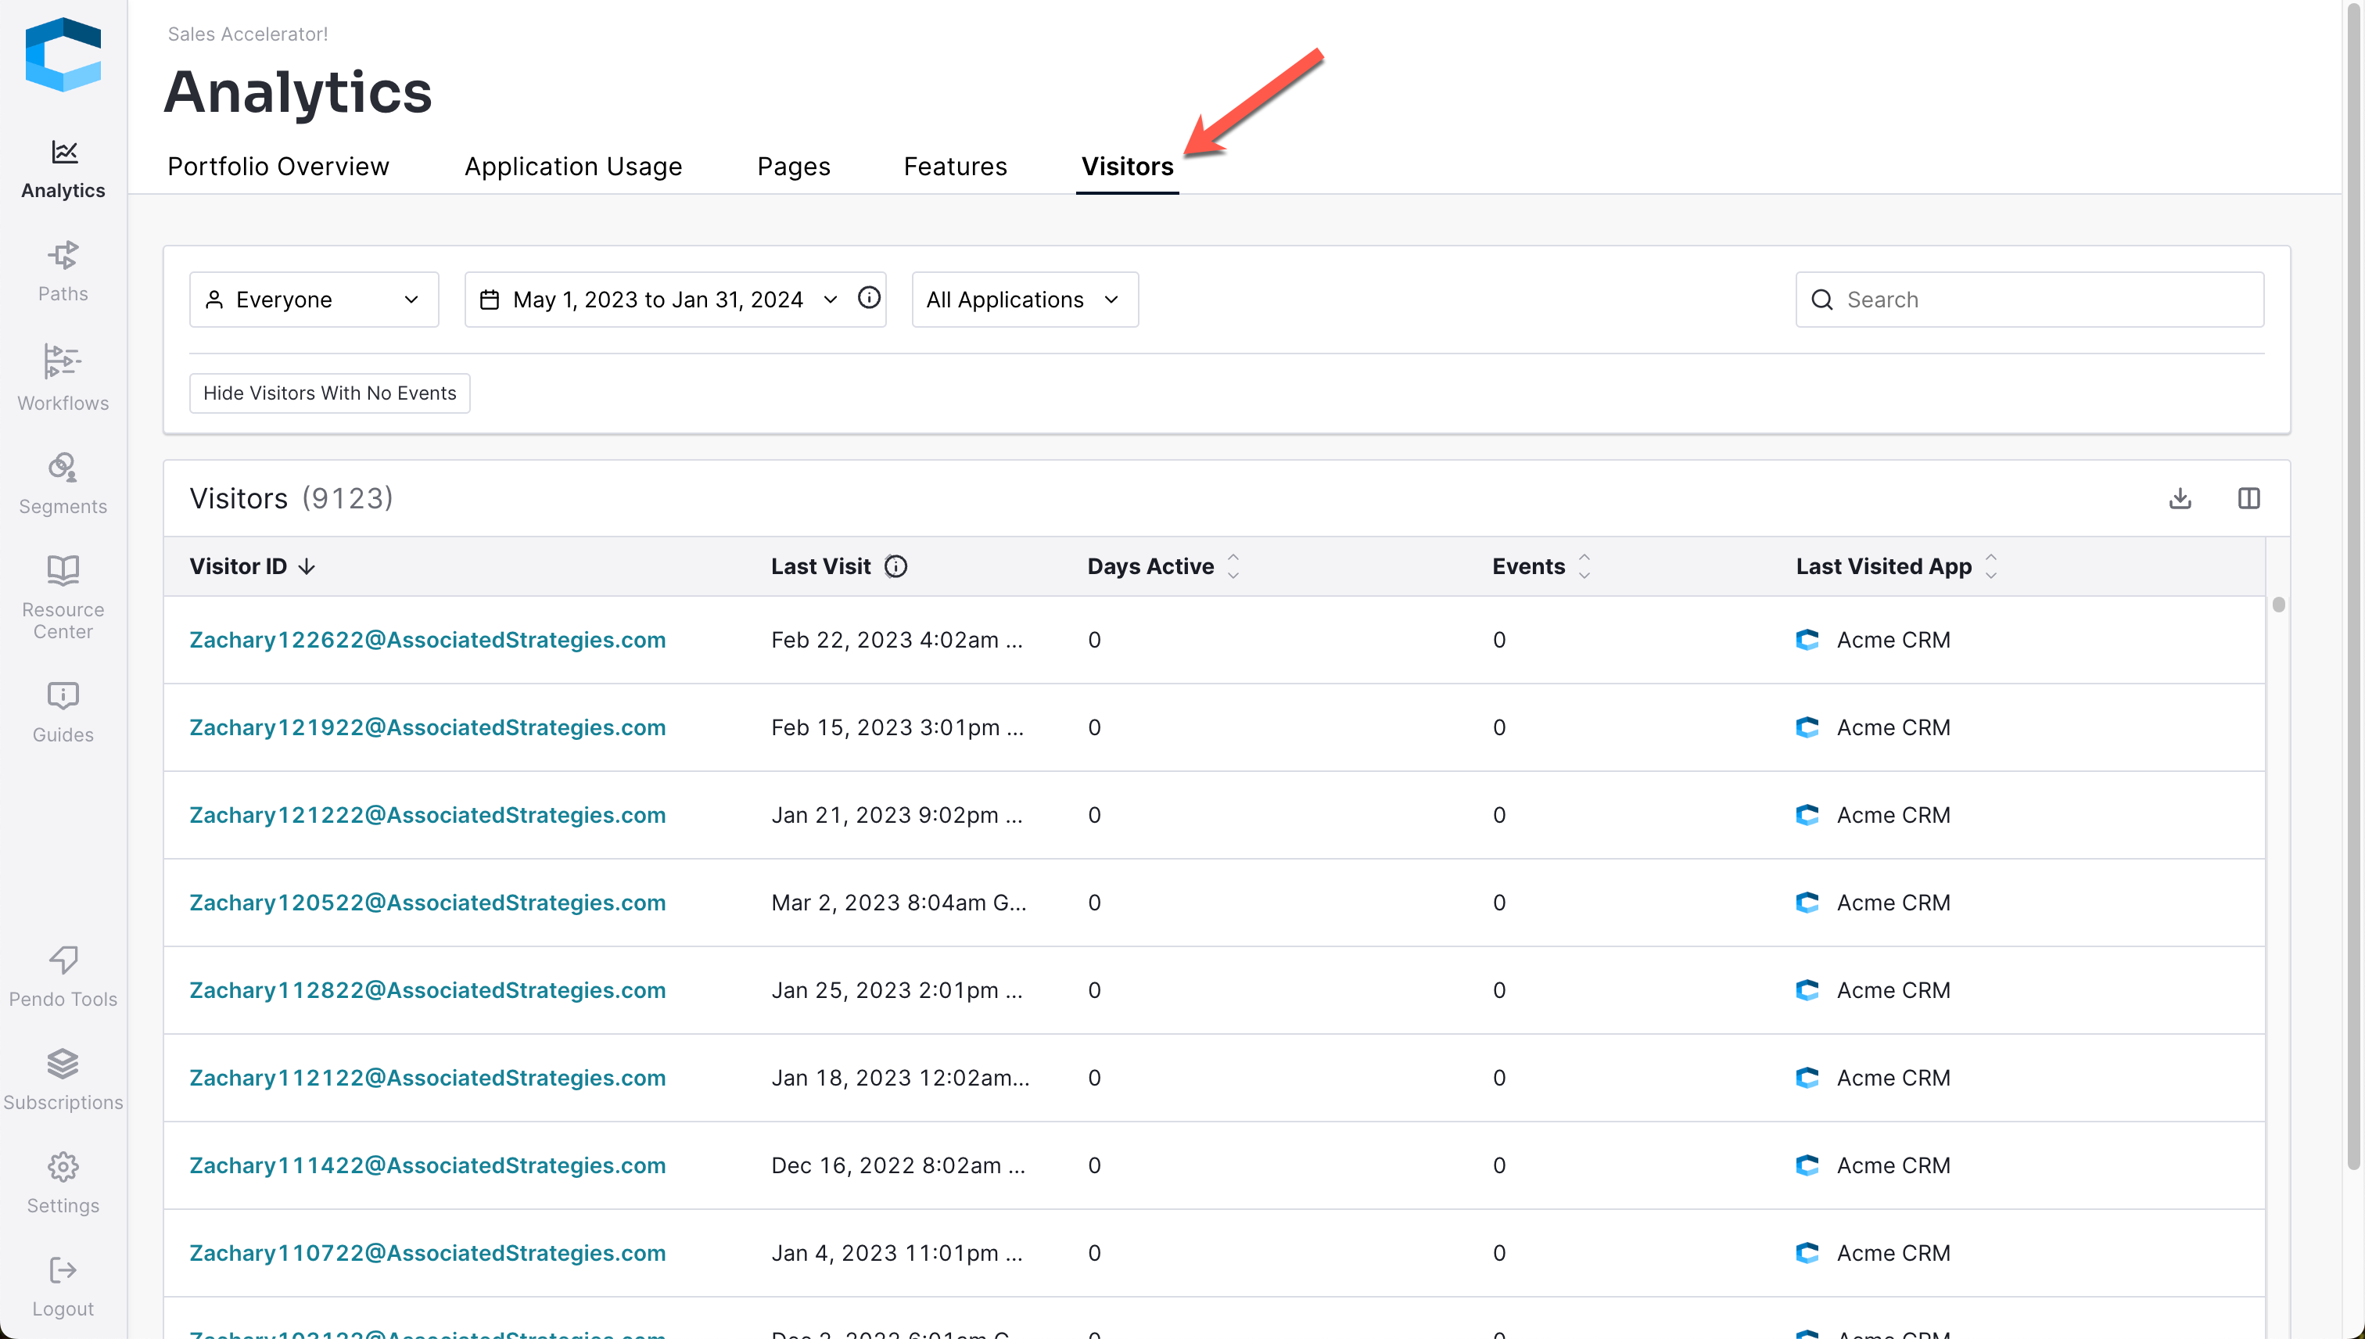Sort table by Visitor ID arrow
Screen dimensions: 2365x1339
point(307,566)
